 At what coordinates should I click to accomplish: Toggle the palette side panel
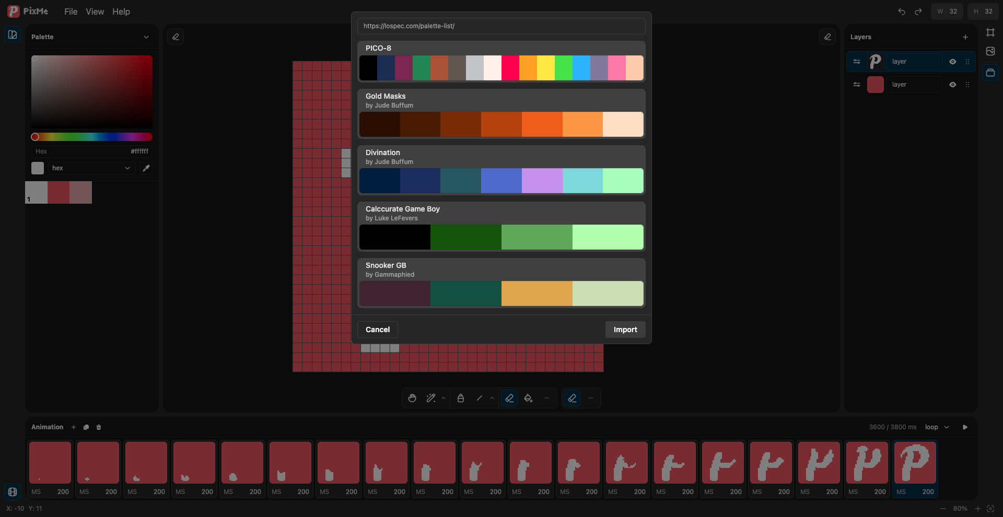[13, 34]
